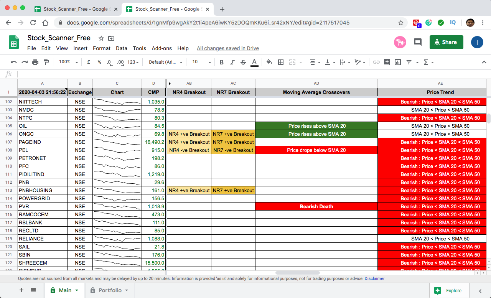Image resolution: width=491 pixels, height=298 pixels.
Task: Open the zoom 100% dropdown
Action: pyautogui.click(x=68, y=62)
